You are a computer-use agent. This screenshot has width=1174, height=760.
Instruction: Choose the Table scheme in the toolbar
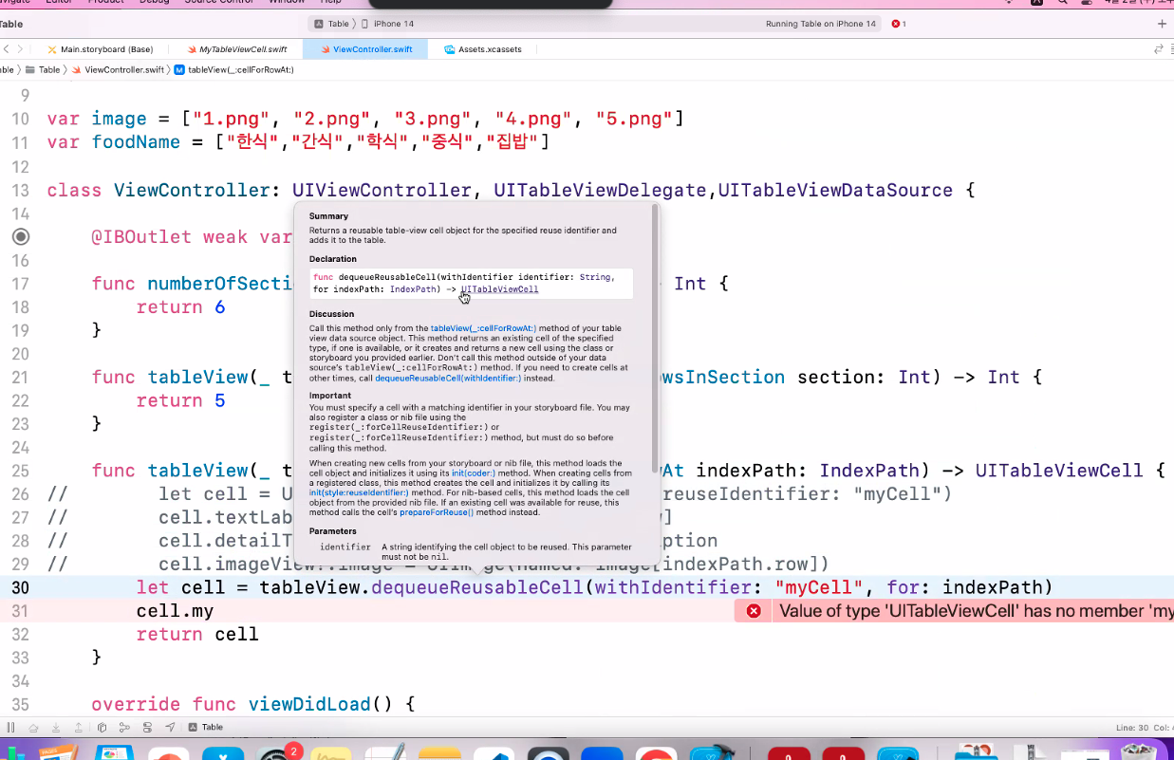(x=332, y=24)
